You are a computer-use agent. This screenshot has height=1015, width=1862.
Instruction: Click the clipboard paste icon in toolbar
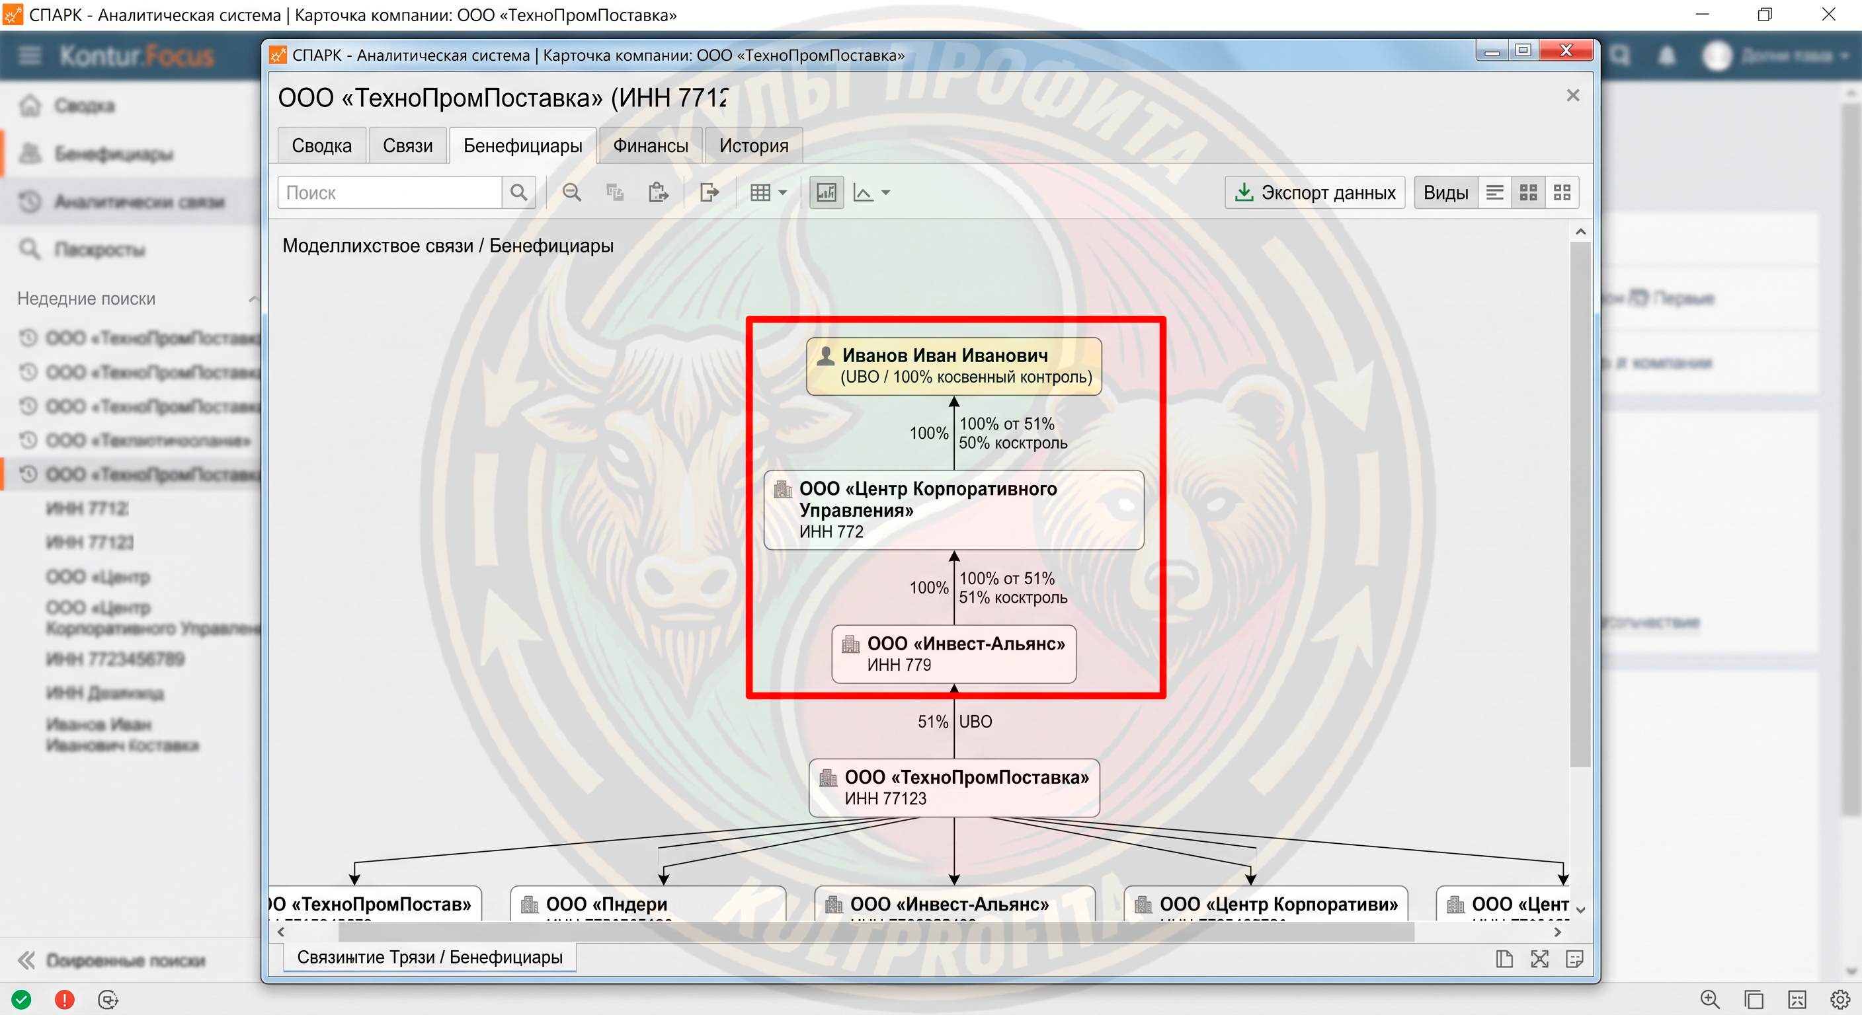pos(658,193)
